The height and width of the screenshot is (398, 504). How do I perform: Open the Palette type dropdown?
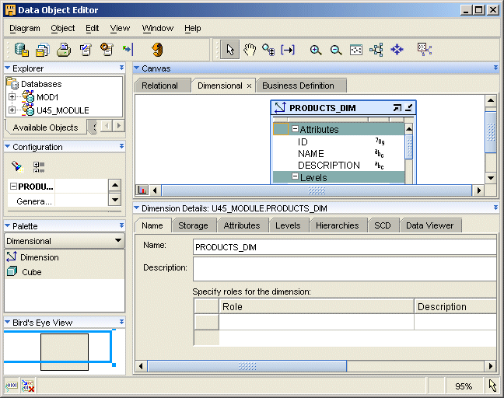coord(117,241)
